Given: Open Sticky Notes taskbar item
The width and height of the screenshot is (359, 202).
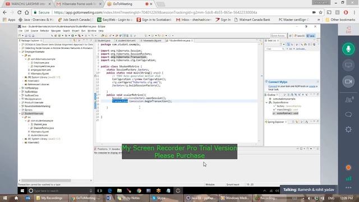Looking at the screenshot, I should pyautogui.click(x=132, y=198).
